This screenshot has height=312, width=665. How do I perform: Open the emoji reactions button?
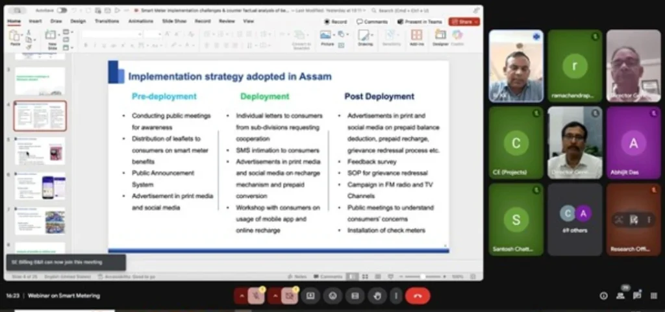(332, 296)
